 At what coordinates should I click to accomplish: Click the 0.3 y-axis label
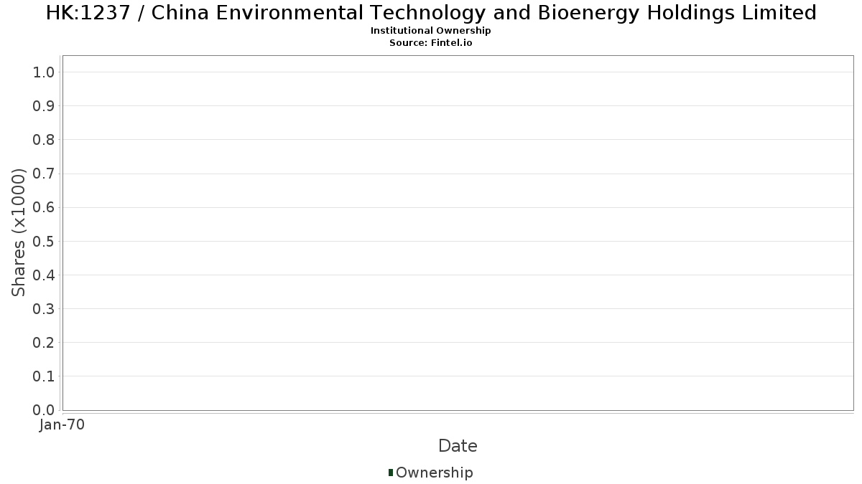44,308
